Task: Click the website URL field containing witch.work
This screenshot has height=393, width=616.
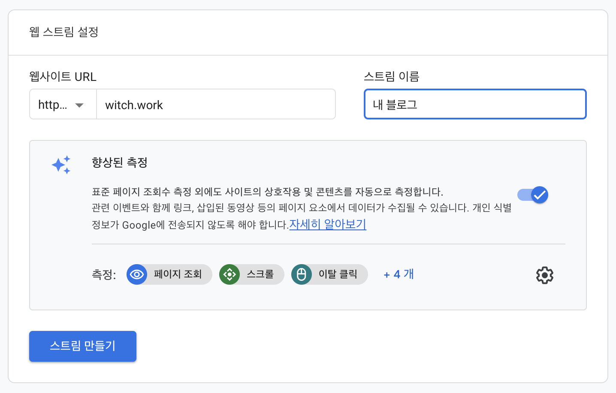Action: point(215,104)
